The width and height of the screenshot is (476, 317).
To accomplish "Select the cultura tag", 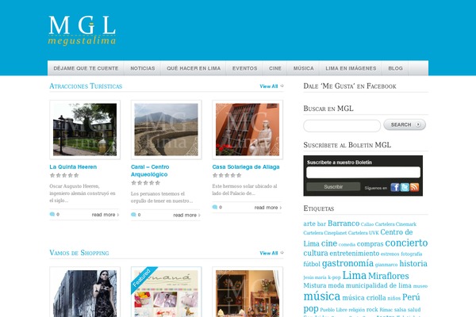I will (316, 254).
